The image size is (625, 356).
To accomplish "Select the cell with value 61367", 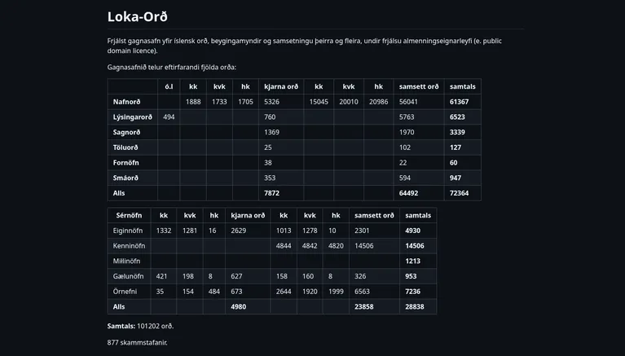I will pos(460,102).
